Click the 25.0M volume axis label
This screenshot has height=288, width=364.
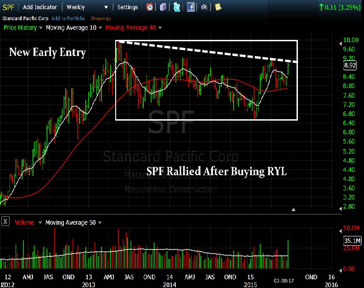click(x=351, y=249)
